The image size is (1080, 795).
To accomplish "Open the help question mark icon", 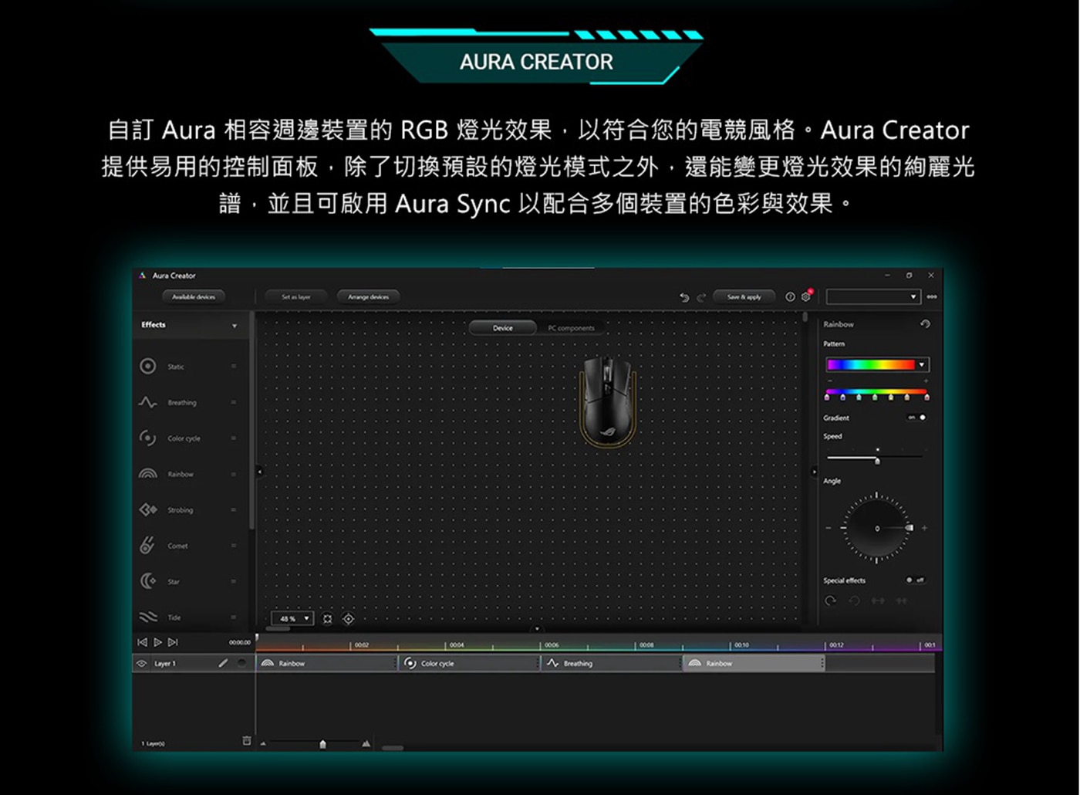I will point(790,296).
